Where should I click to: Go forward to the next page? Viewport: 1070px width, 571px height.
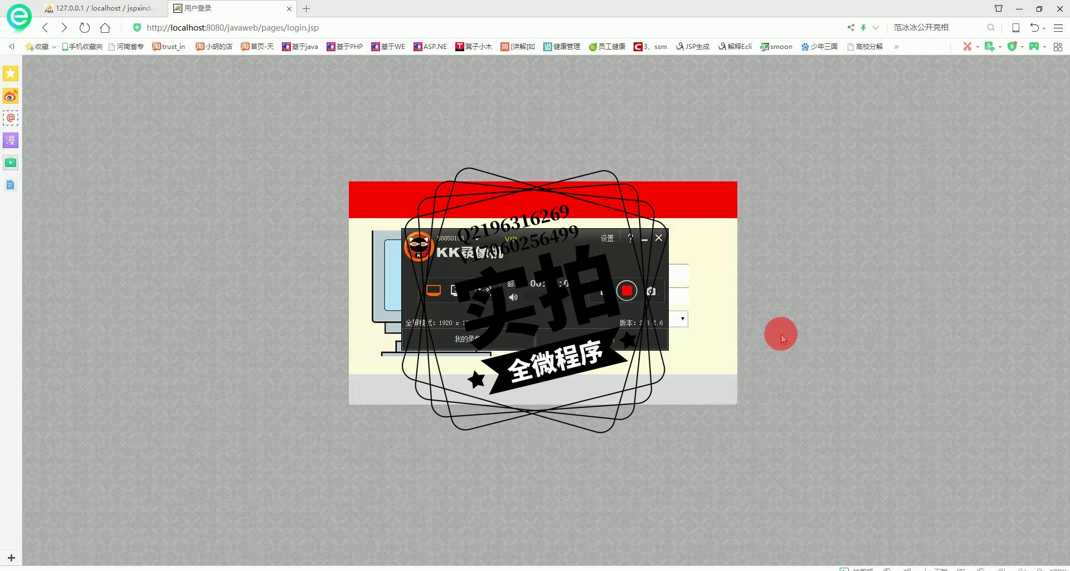point(64,27)
